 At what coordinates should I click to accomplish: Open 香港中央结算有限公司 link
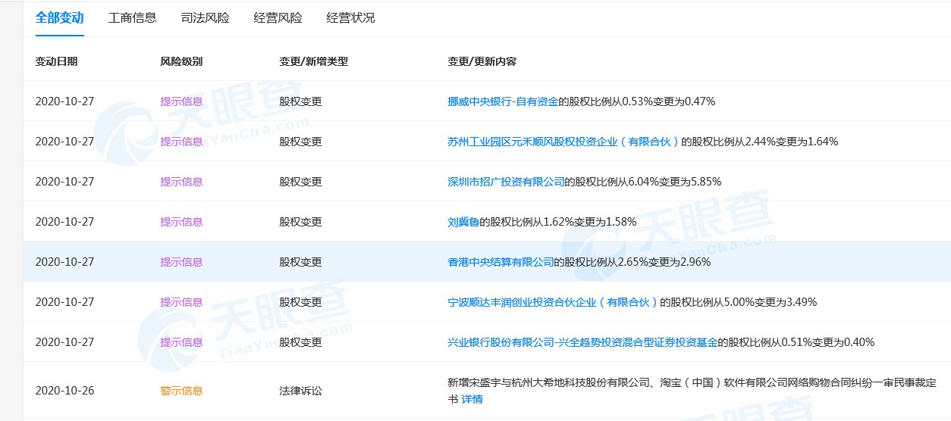[501, 261]
